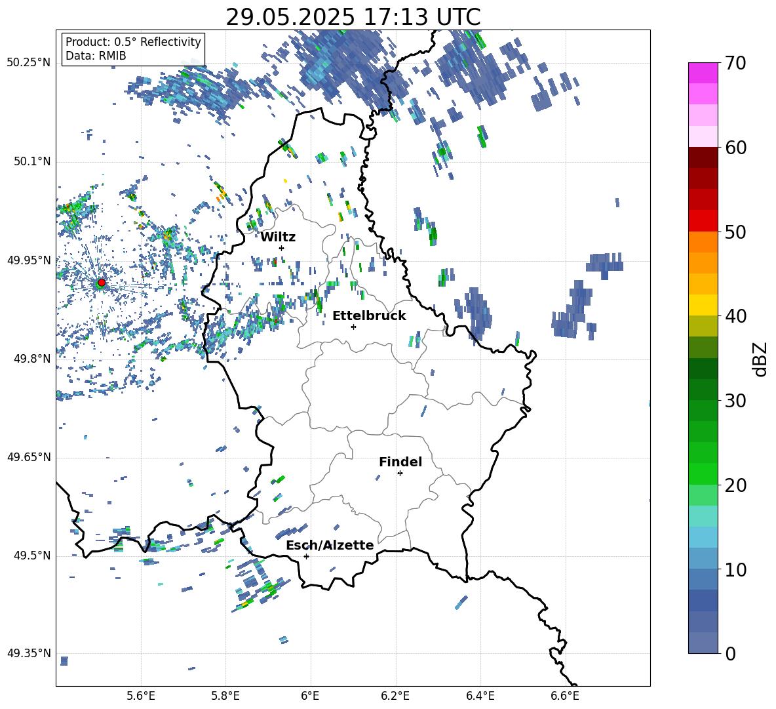Click the 49.5°N latitude label
776x709 pixels.
[x=32, y=556]
